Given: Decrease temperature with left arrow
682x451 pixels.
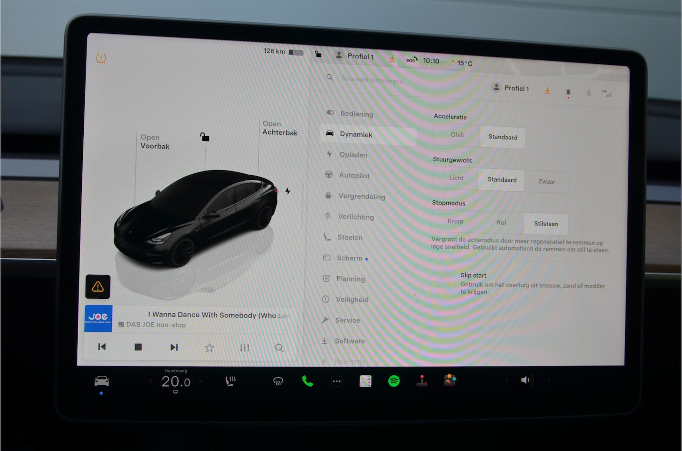Looking at the screenshot, I should (x=151, y=381).
